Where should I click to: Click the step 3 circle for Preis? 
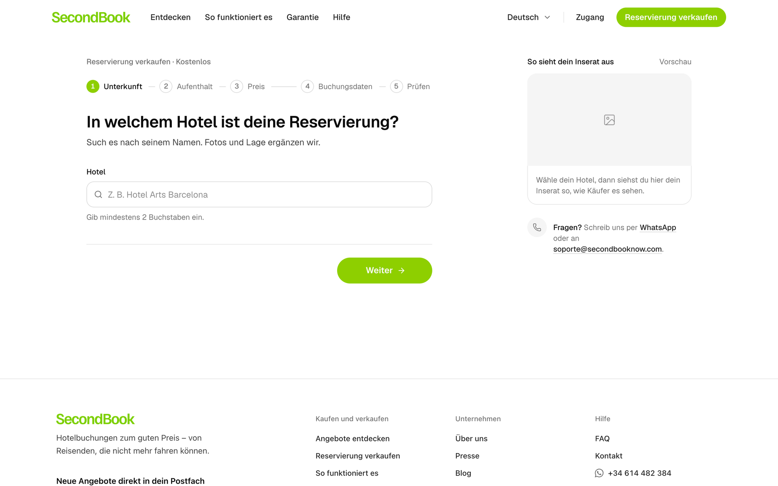click(x=237, y=86)
